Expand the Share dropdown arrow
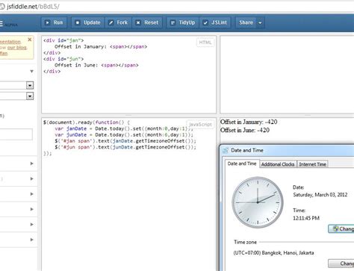Image resolution: width=354 pixels, height=271 pixels. point(260,22)
